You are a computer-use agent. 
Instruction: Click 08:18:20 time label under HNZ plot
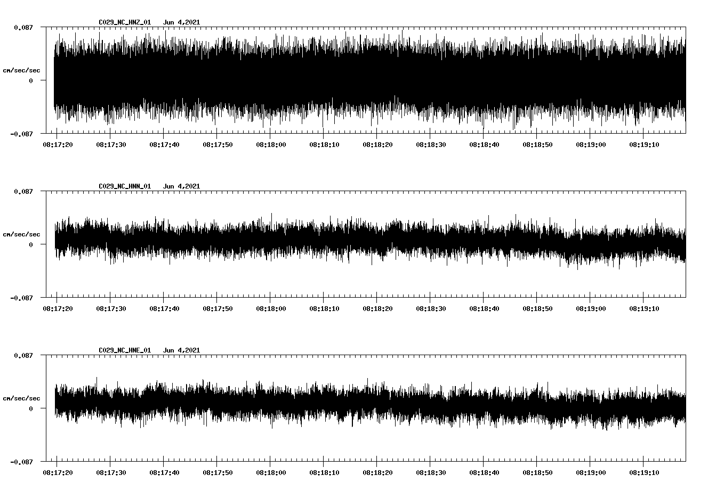point(377,145)
